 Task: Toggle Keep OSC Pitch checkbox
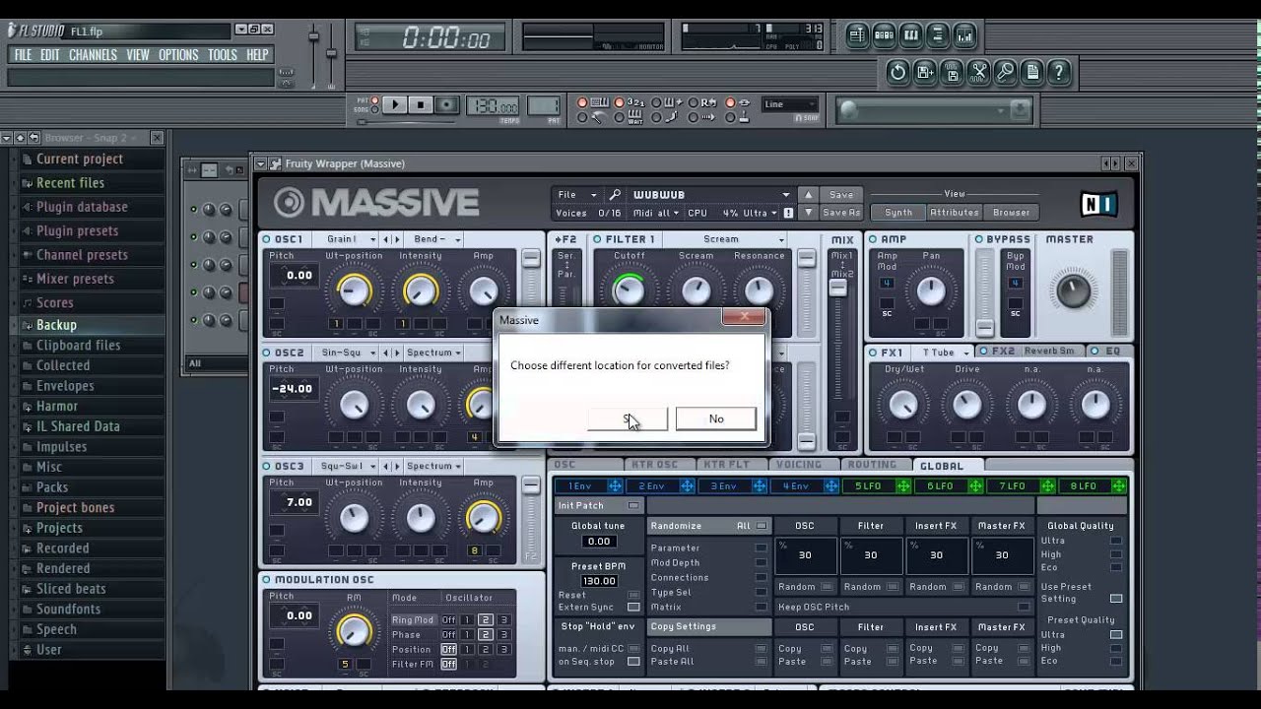1025,608
